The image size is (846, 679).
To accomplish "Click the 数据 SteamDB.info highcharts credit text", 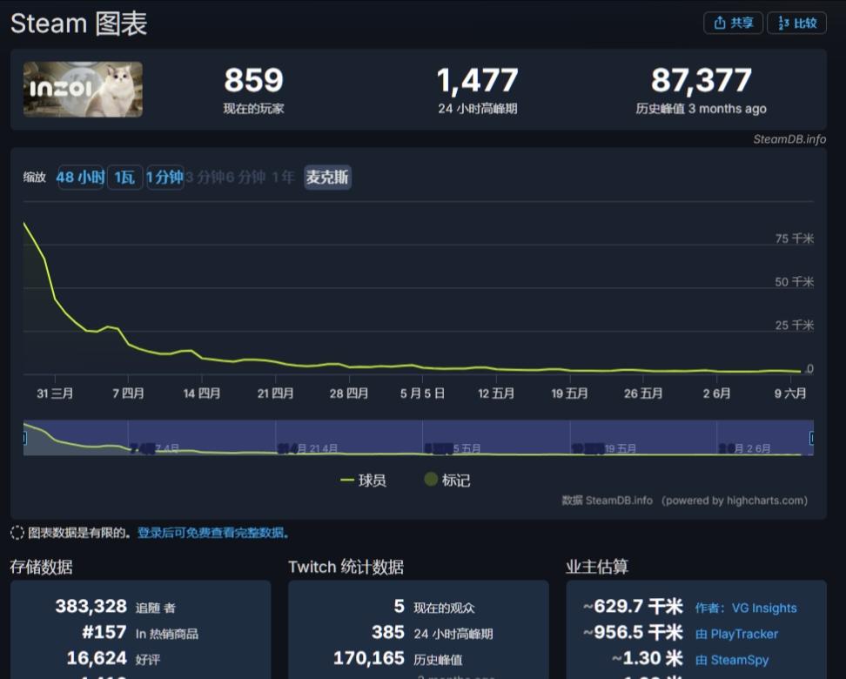I will point(685,501).
